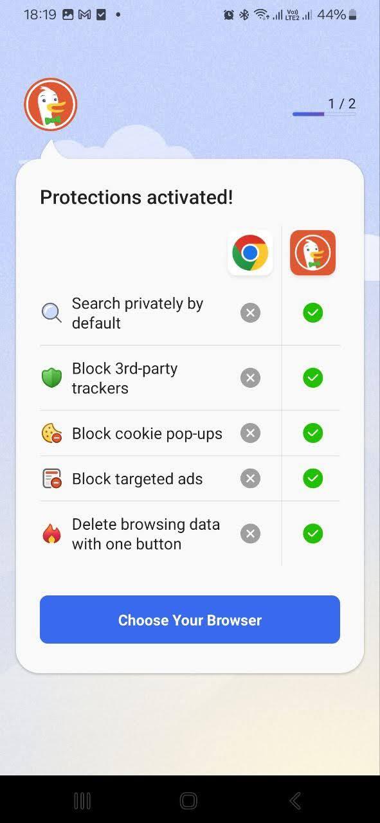This screenshot has height=823, width=380.
Task: Select the Chrome browser icon
Action: click(250, 253)
